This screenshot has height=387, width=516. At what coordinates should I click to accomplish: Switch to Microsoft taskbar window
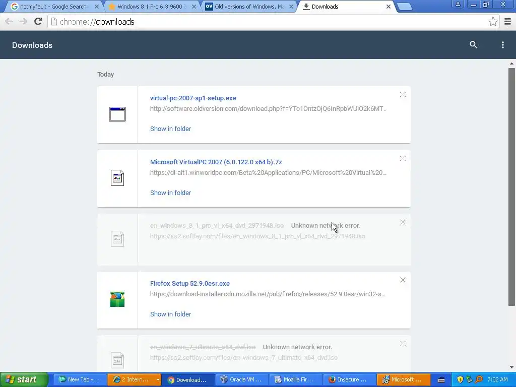coord(404,380)
